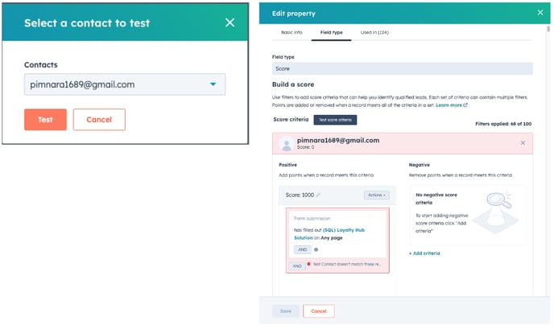Open the Contacts dropdown arrow

tap(213, 84)
